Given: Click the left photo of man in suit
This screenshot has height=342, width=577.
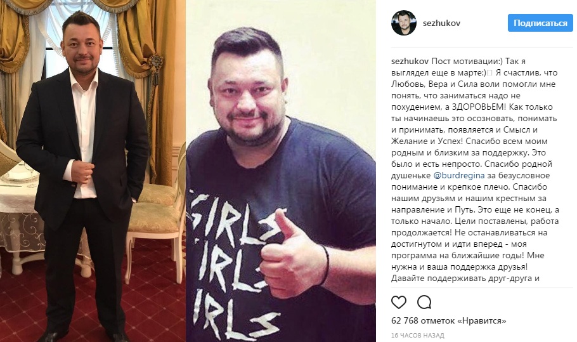Looking at the screenshot, I should 93,171.
